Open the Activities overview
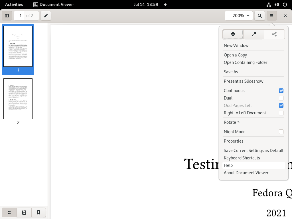The image size is (292, 219). click(x=14, y=5)
